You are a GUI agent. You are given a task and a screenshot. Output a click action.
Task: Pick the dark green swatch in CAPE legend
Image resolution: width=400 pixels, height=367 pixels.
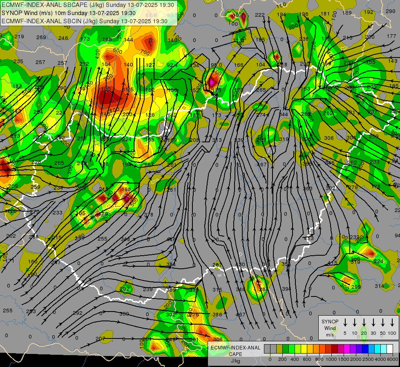[x=286, y=349]
